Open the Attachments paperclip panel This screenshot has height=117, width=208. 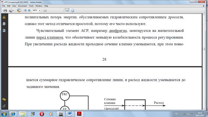[x=4, y=106]
